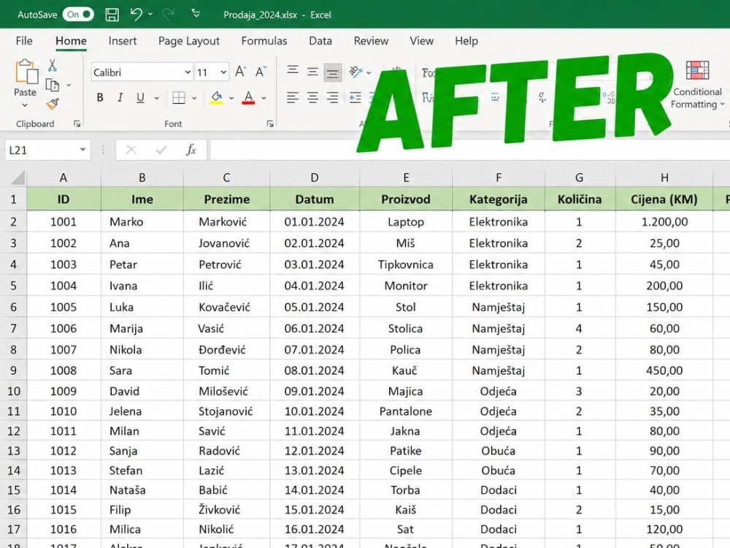Click the Name Box showing L21
730x548 pixels.
(42, 150)
